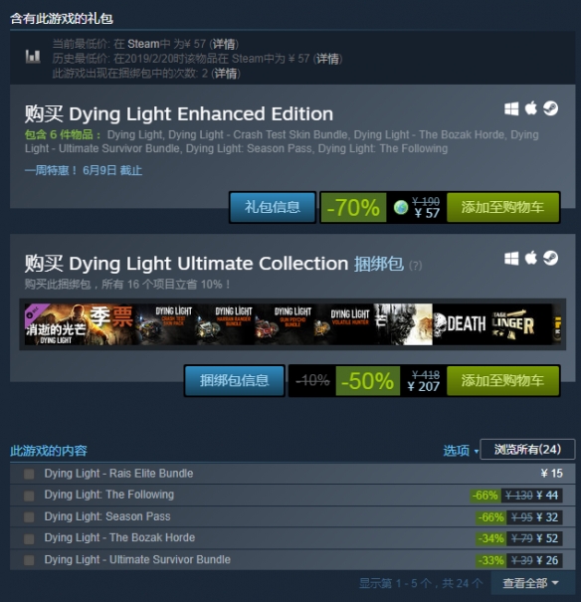Open Ultimate Survivor Bundle DLC row
Screen dimensions: 581x602
click(292, 560)
